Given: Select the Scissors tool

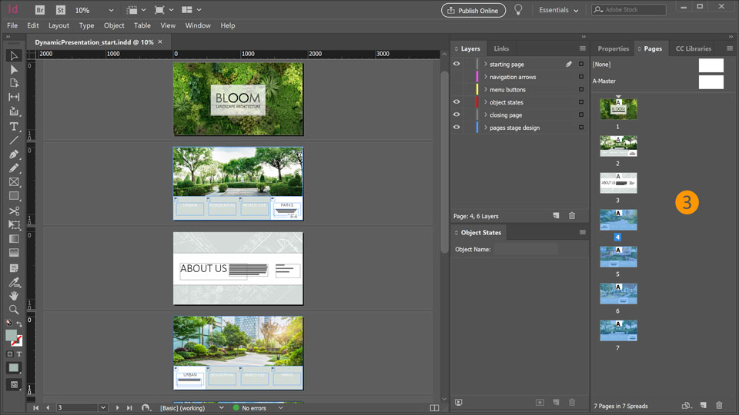Looking at the screenshot, I should click(x=14, y=211).
